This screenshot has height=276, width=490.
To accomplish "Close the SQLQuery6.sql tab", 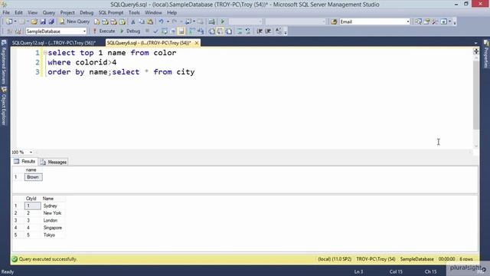I will 197,43.
